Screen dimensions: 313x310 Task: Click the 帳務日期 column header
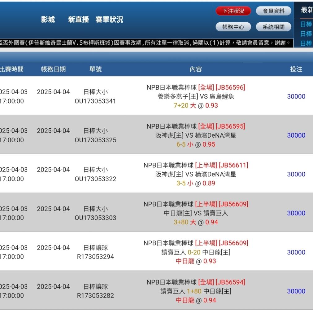(x=53, y=69)
